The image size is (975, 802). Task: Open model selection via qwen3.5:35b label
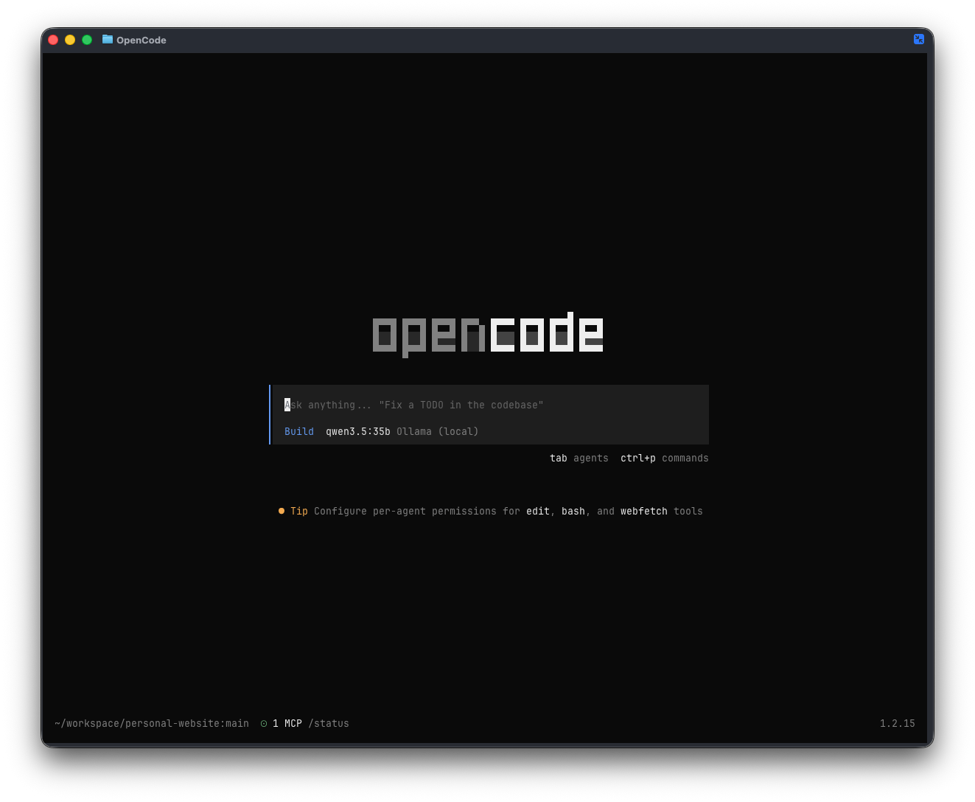click(357, 431)
